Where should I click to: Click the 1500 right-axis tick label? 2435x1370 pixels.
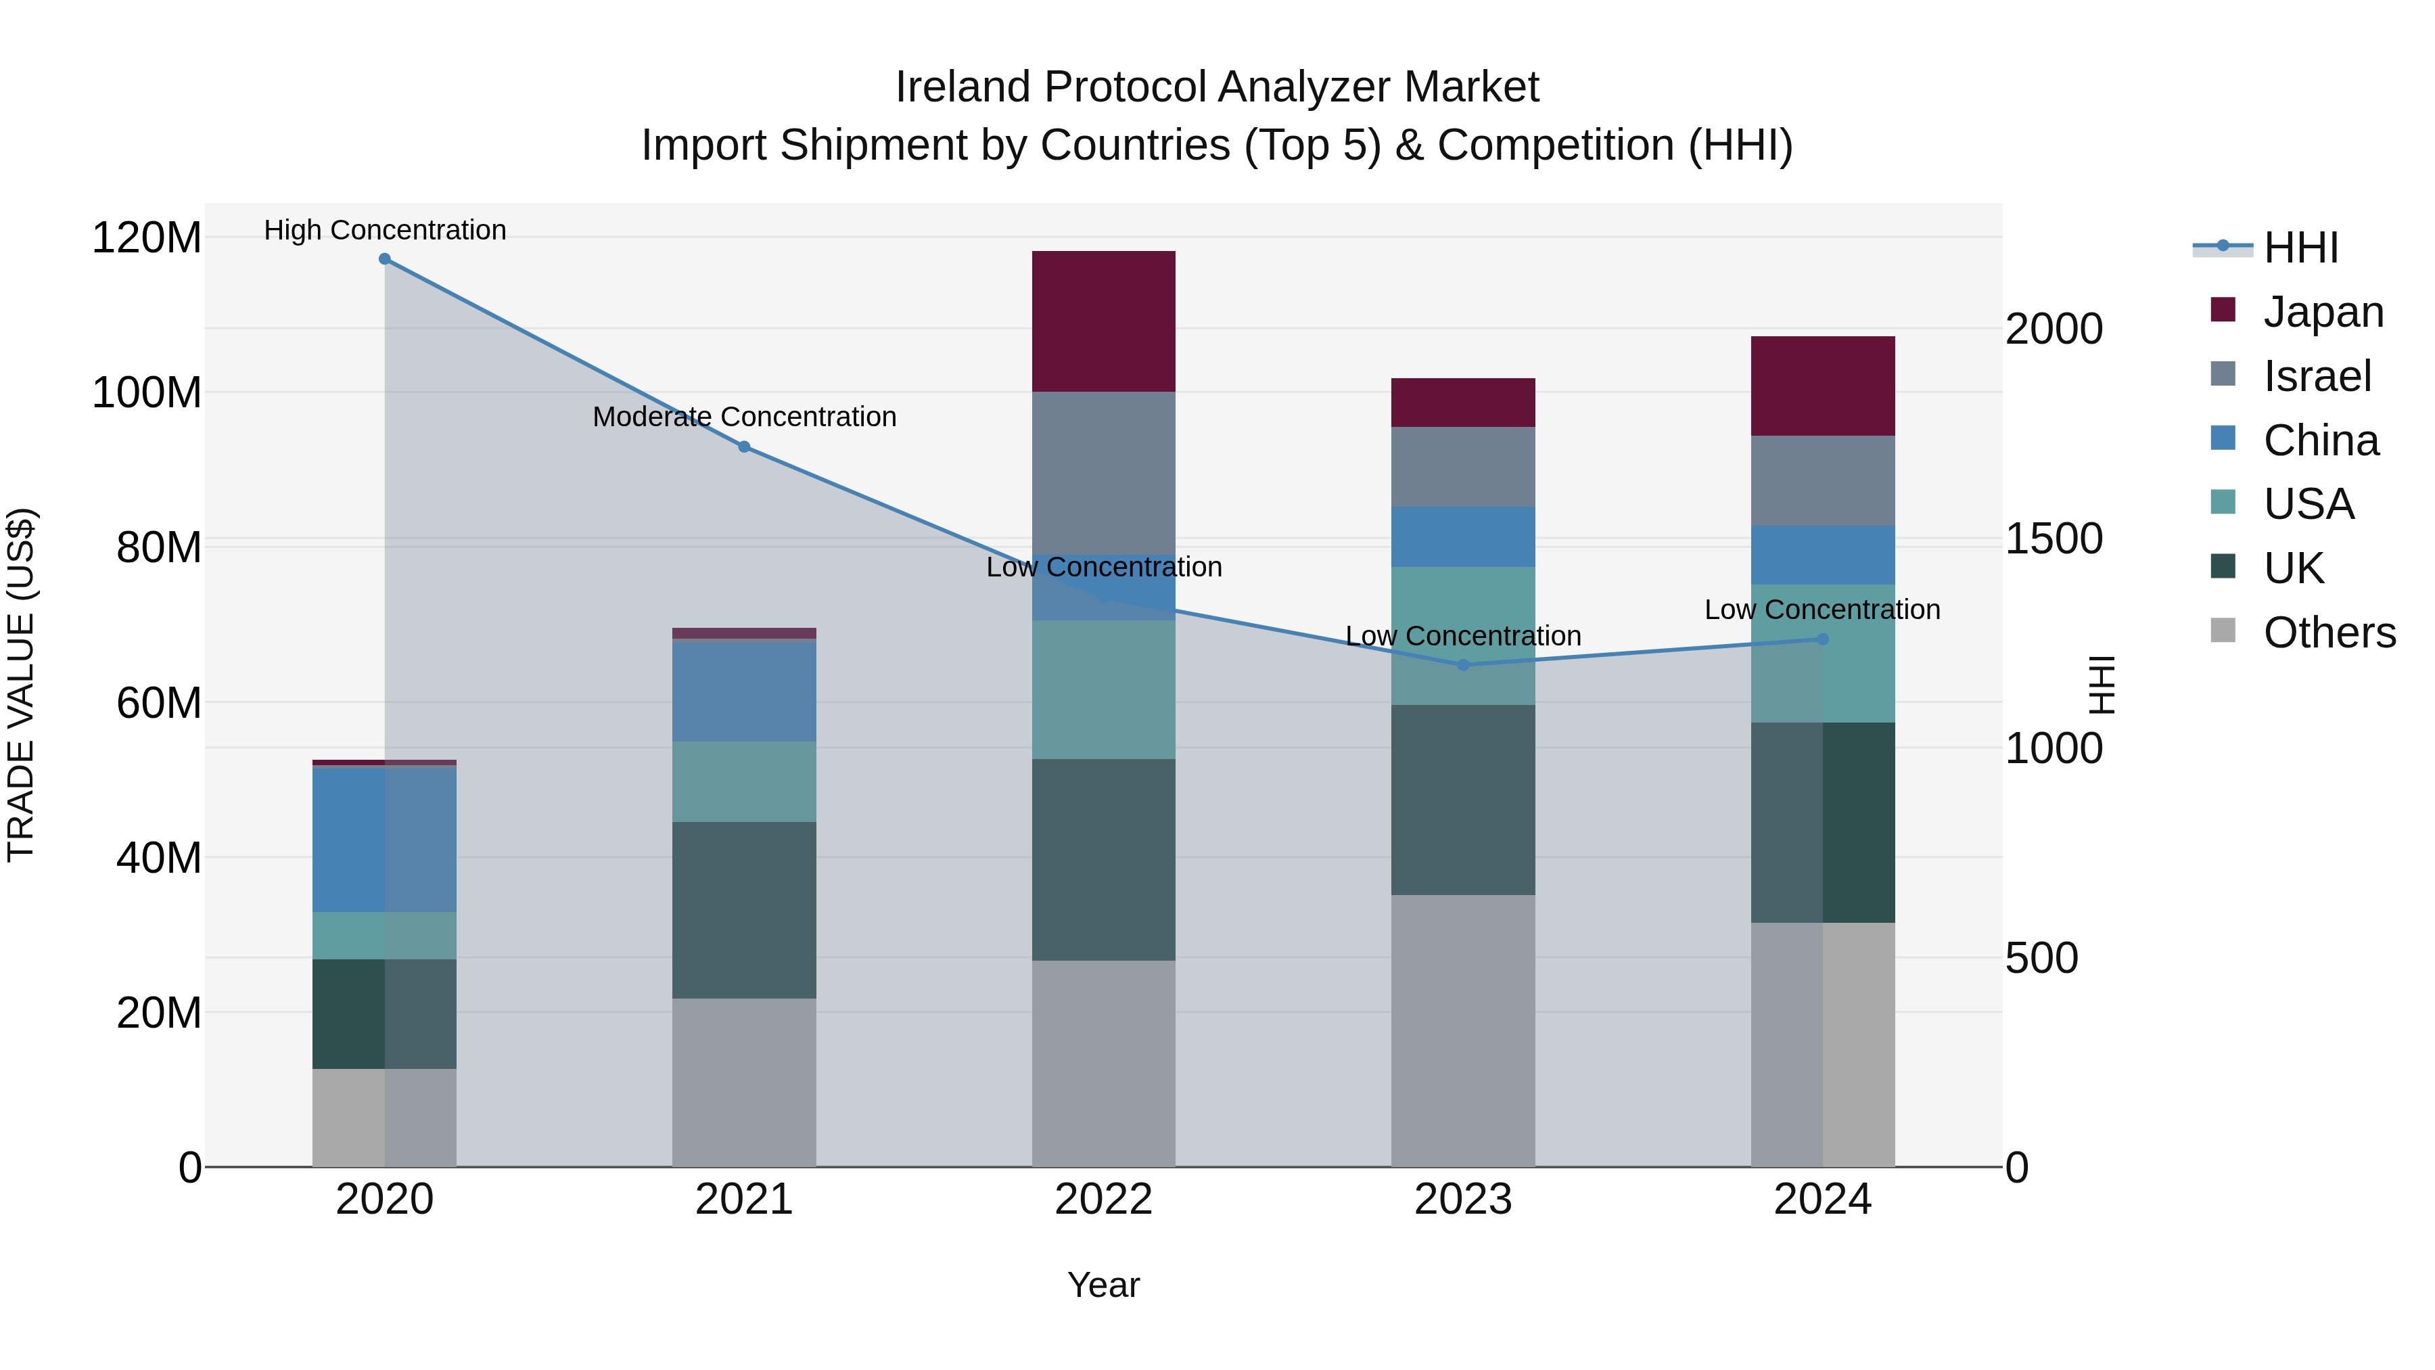point(2055,539)
